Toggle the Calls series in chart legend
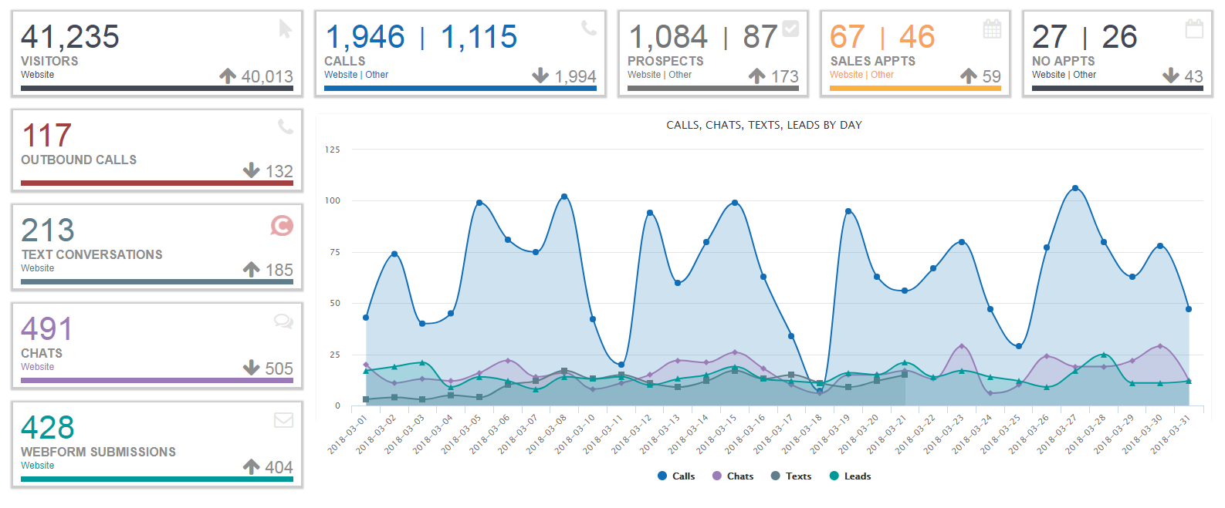The height and width of the screenshot is (508, 1225). tap(676, 476)
